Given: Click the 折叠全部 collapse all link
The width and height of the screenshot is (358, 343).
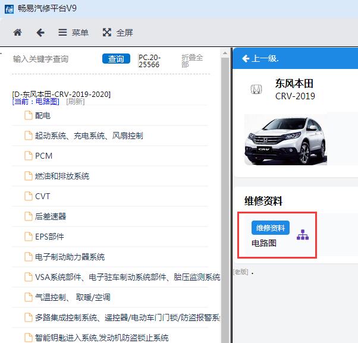Looking at the screenshot, I should pyautogui.click(x=192, y=61).
